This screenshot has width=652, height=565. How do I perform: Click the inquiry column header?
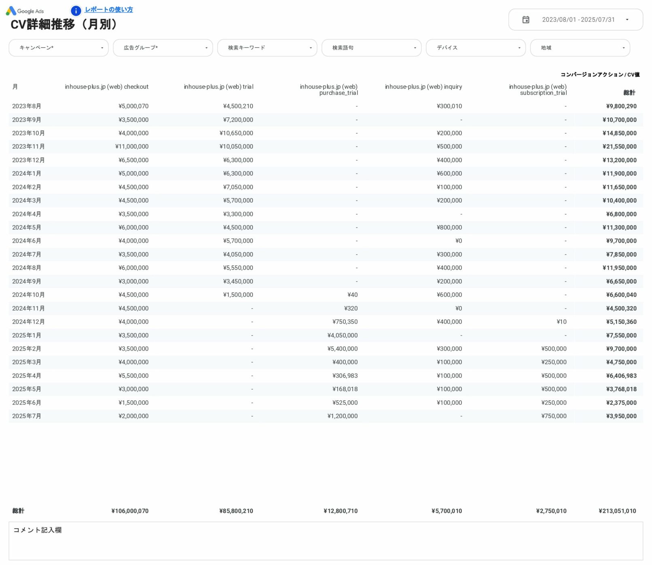(423, 87)
